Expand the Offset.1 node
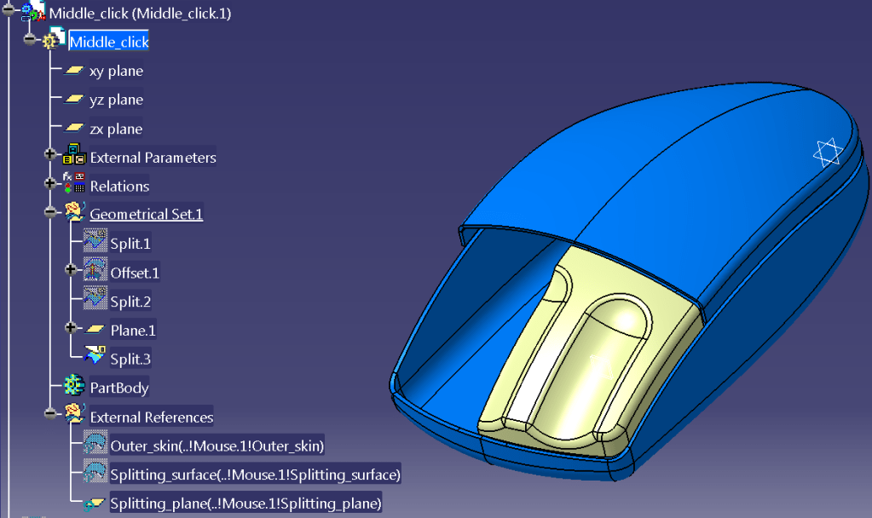 click(x=72, y=273)
